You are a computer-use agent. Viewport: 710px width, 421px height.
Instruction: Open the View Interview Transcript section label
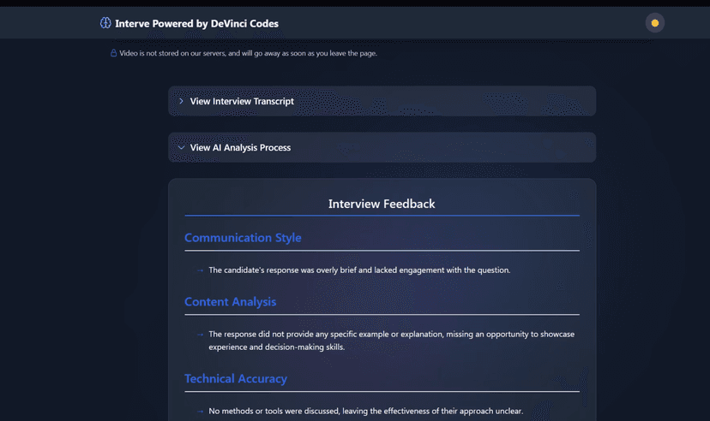[x=242, y=101]
